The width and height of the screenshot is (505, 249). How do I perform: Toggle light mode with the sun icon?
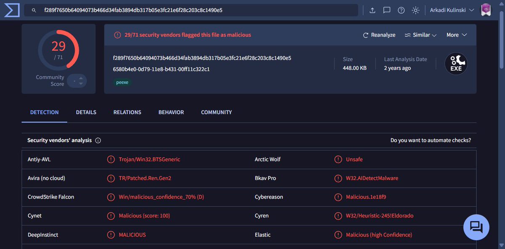point(415,10)
